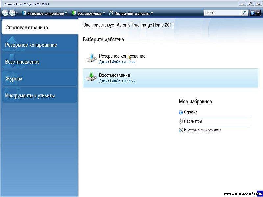This screenshot has width=263, height=197.
Task: Restore down the Acronis window
Action: [x=250, y=4]
